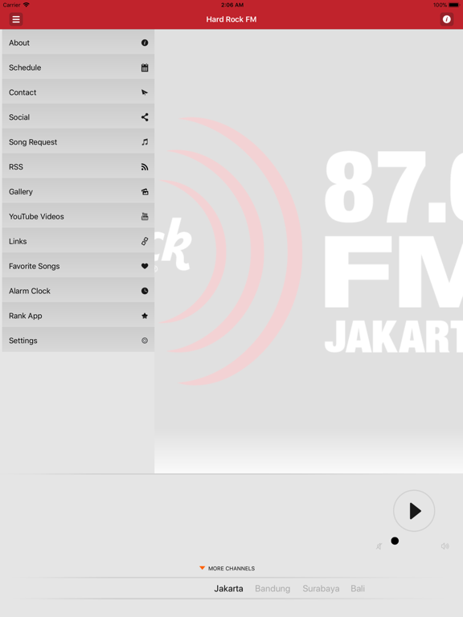Click the Hard Rock FM title

231,19
